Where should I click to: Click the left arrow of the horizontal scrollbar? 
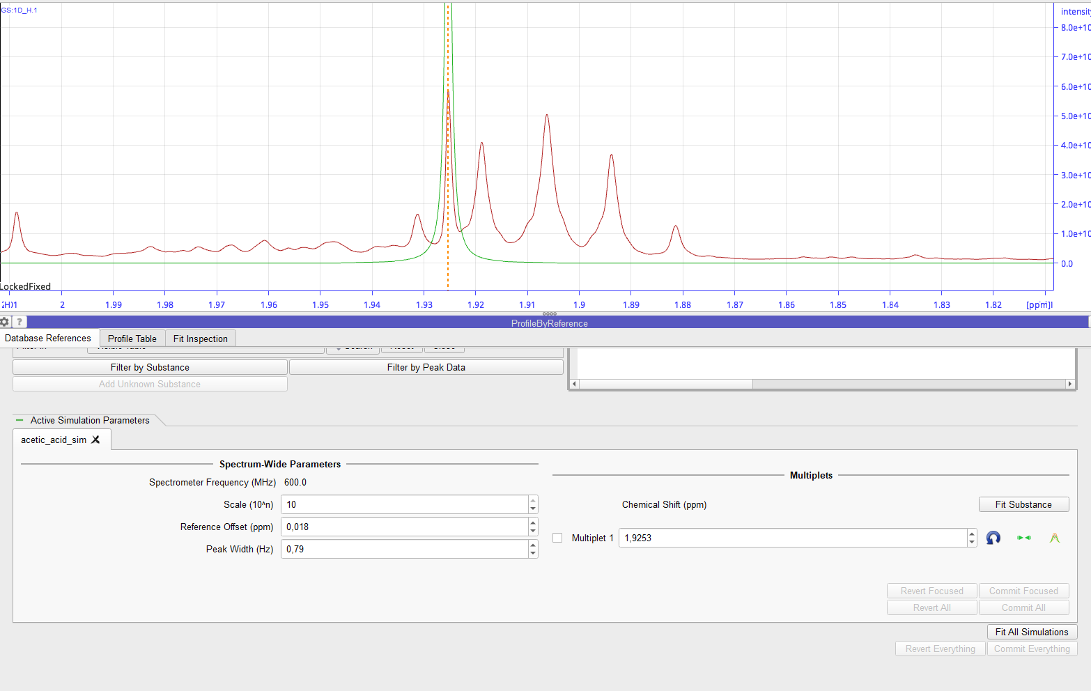pos(574,384)
